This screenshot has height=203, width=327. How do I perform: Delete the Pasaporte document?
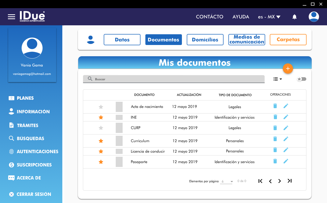coord(275,161)
